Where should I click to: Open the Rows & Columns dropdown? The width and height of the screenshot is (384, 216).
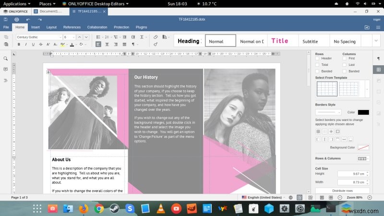[x=363, y=159]
